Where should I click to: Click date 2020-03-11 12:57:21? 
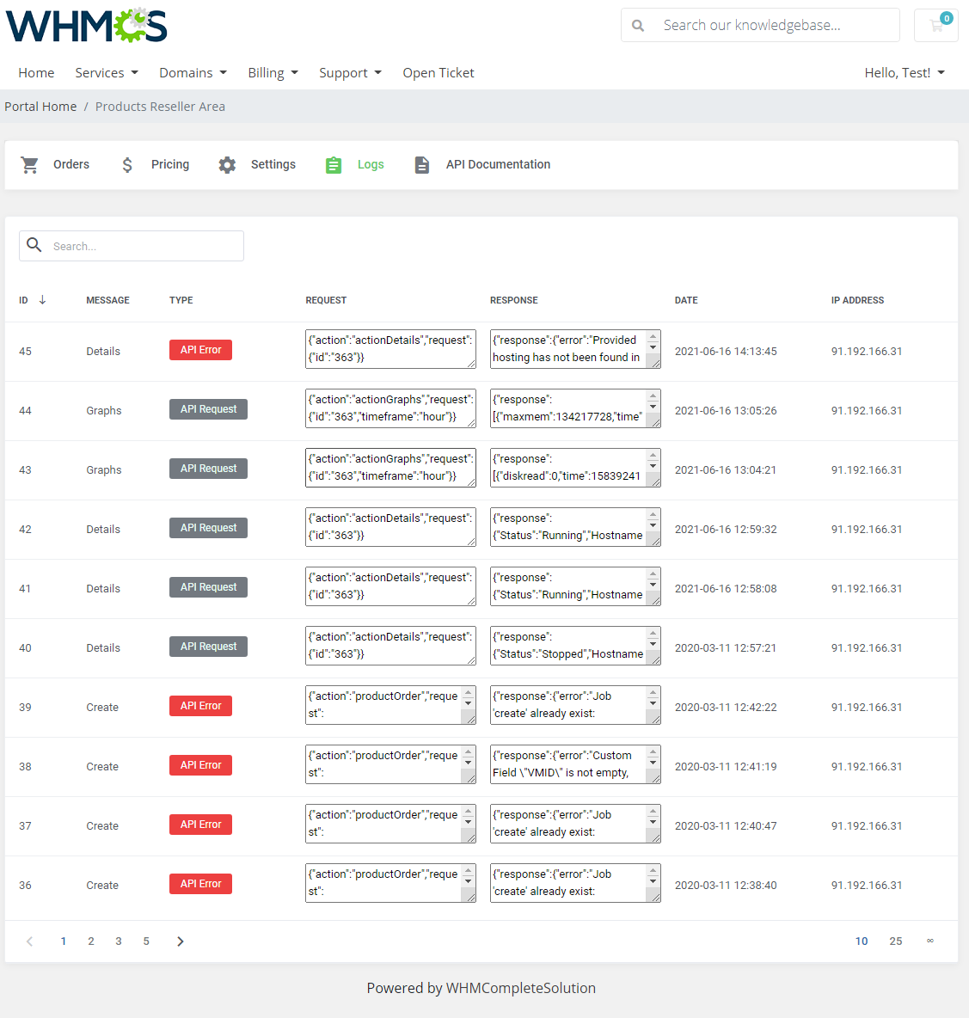pos(726,648)
